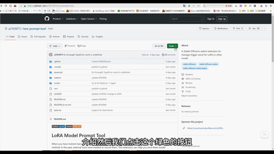274x154 pixels.
Task: Open the Pull requests tab
Action: click(38, 36)
